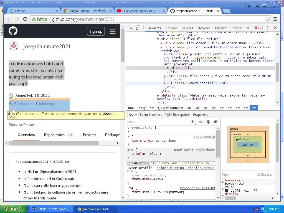Go forward with the browser forward arrow

coord(17,19)
